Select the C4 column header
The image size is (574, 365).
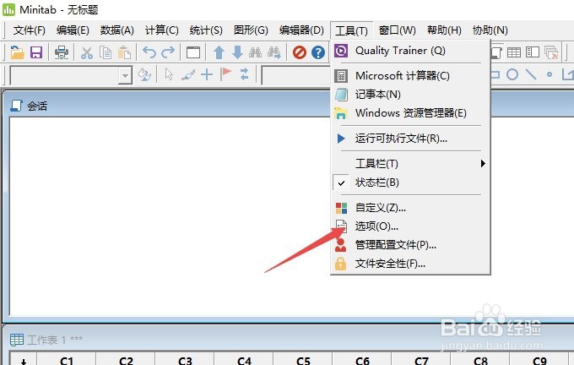[x=244, y=360]
